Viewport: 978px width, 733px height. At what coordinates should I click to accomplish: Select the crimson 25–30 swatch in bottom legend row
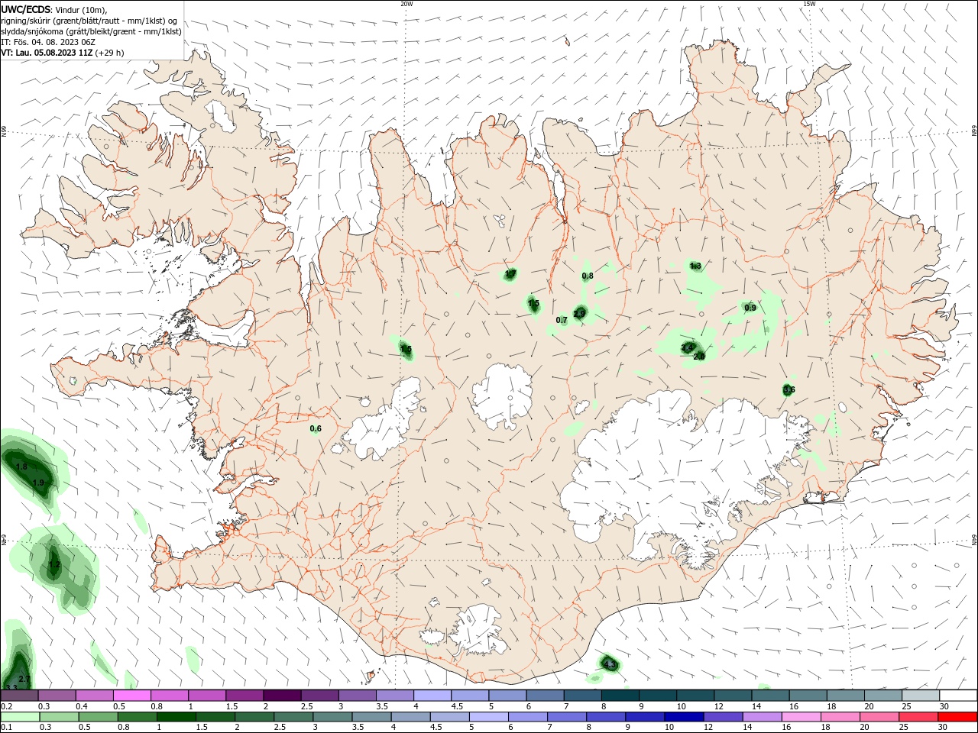pos(918,717)
